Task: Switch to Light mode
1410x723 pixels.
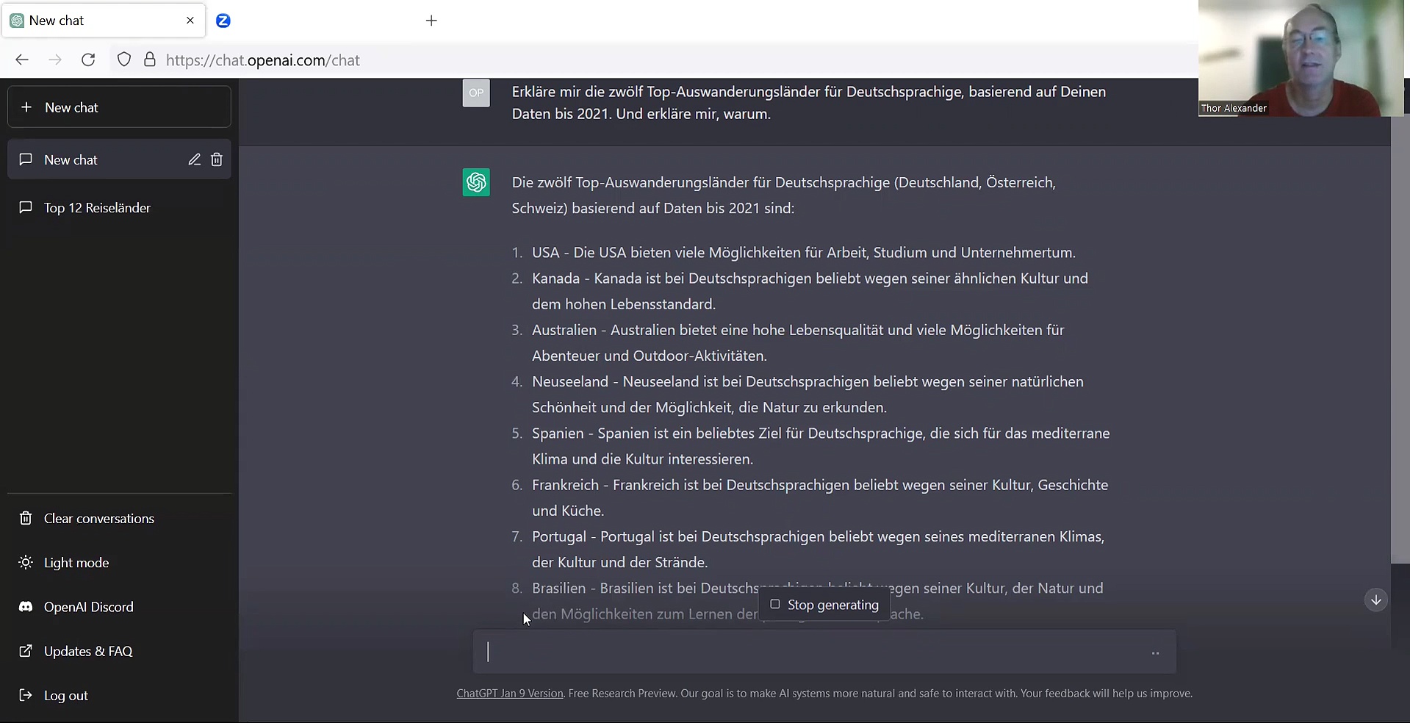Action: (x=76, y=563)
